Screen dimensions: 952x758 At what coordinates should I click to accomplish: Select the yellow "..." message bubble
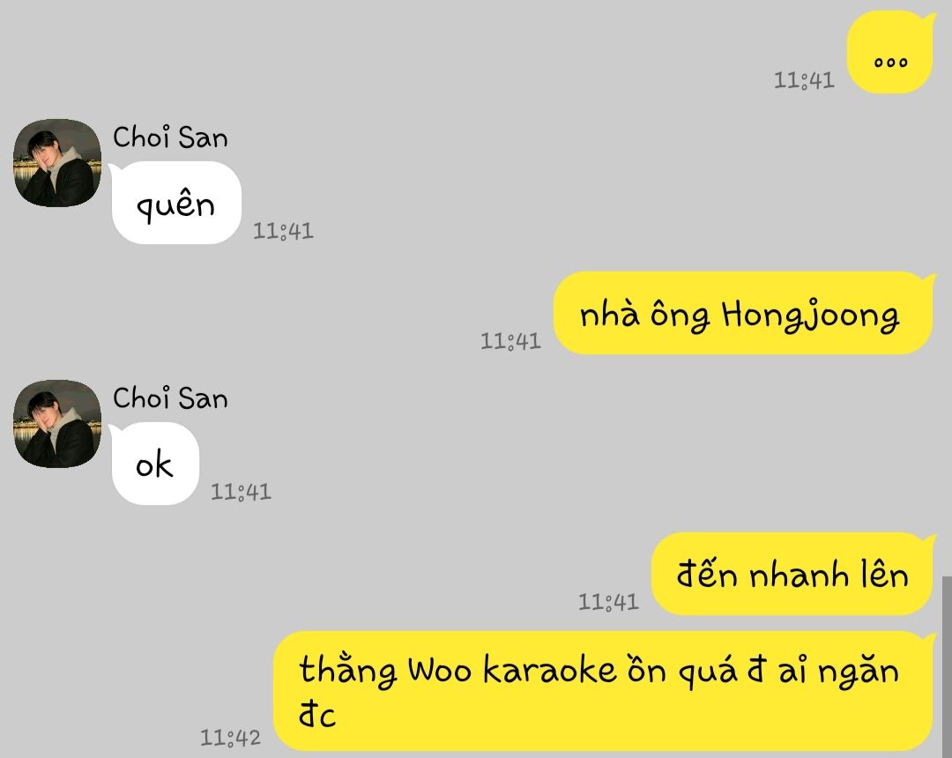tap(890, 52)
